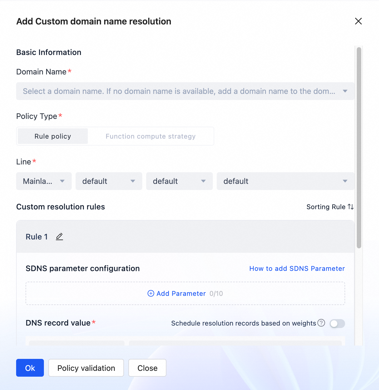Click the pencil edit icon beside Rule 1

tap(59, 237)
